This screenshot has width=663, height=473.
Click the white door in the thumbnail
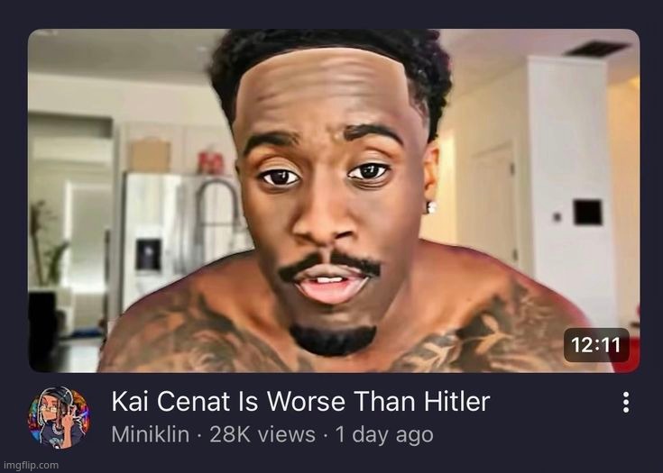[x=493, y=203]
